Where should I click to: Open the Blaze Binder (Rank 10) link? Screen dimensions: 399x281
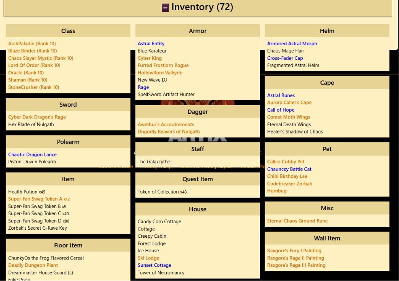32,51
